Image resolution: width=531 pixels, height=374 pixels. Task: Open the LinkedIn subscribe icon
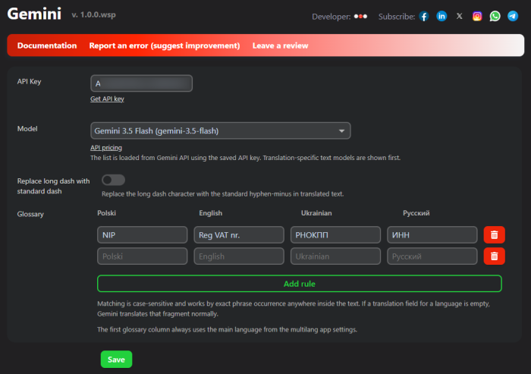click(x=441, y=16)
